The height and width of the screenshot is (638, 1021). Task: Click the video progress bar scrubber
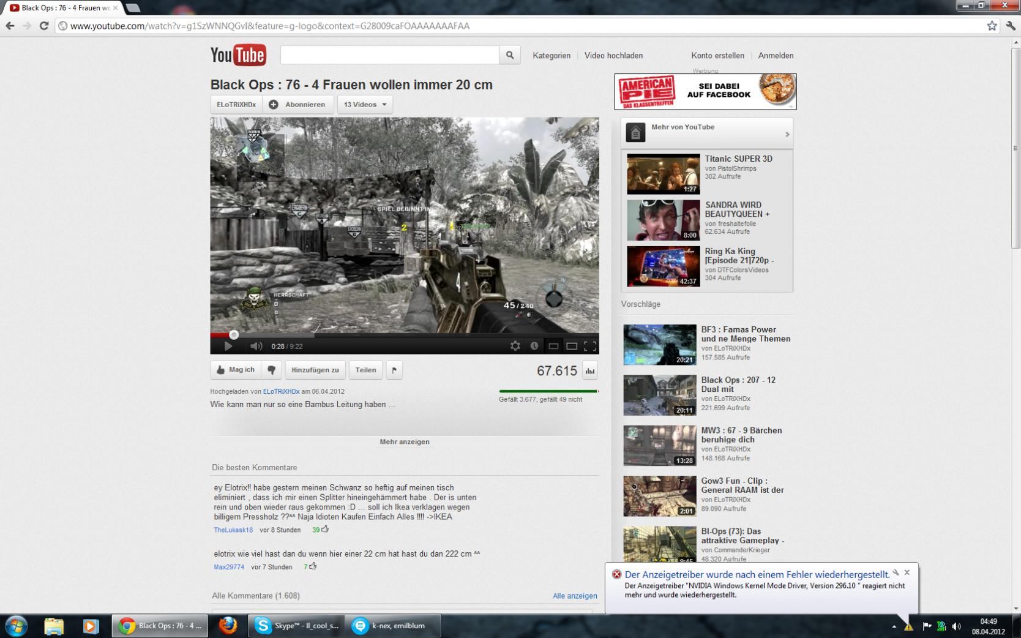(234, 334)
